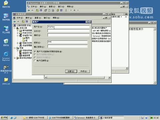
Task: Open 查看(V) menu in IIS Manager window
Action: (x=52, y=7)
